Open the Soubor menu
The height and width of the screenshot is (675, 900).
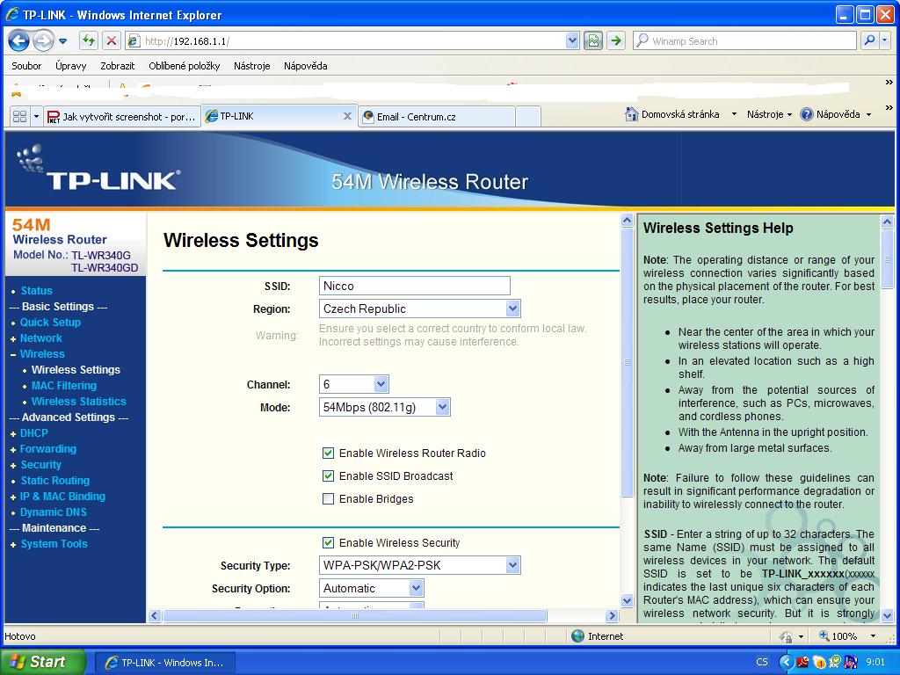click(x=26, y=65)
